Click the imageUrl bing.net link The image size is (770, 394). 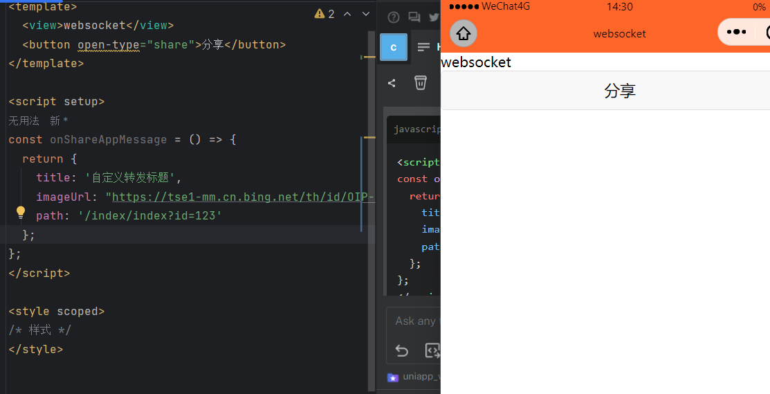click(244, 197)
